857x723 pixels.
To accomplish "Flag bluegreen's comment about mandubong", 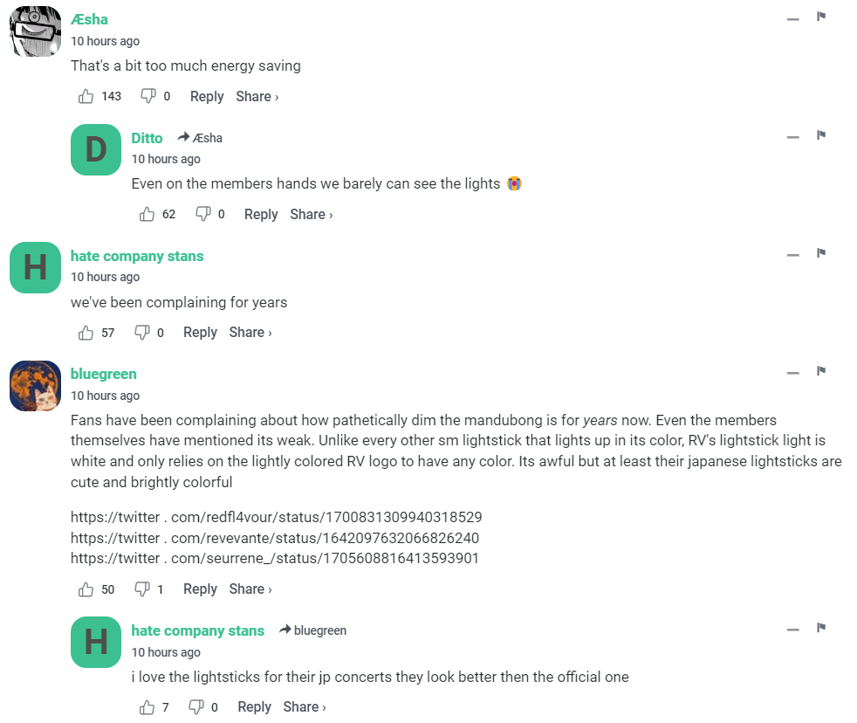I will (x=821, y=371).
